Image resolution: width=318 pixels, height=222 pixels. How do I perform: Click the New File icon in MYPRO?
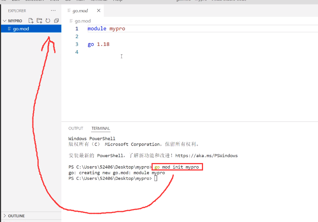tap(31, 21)
